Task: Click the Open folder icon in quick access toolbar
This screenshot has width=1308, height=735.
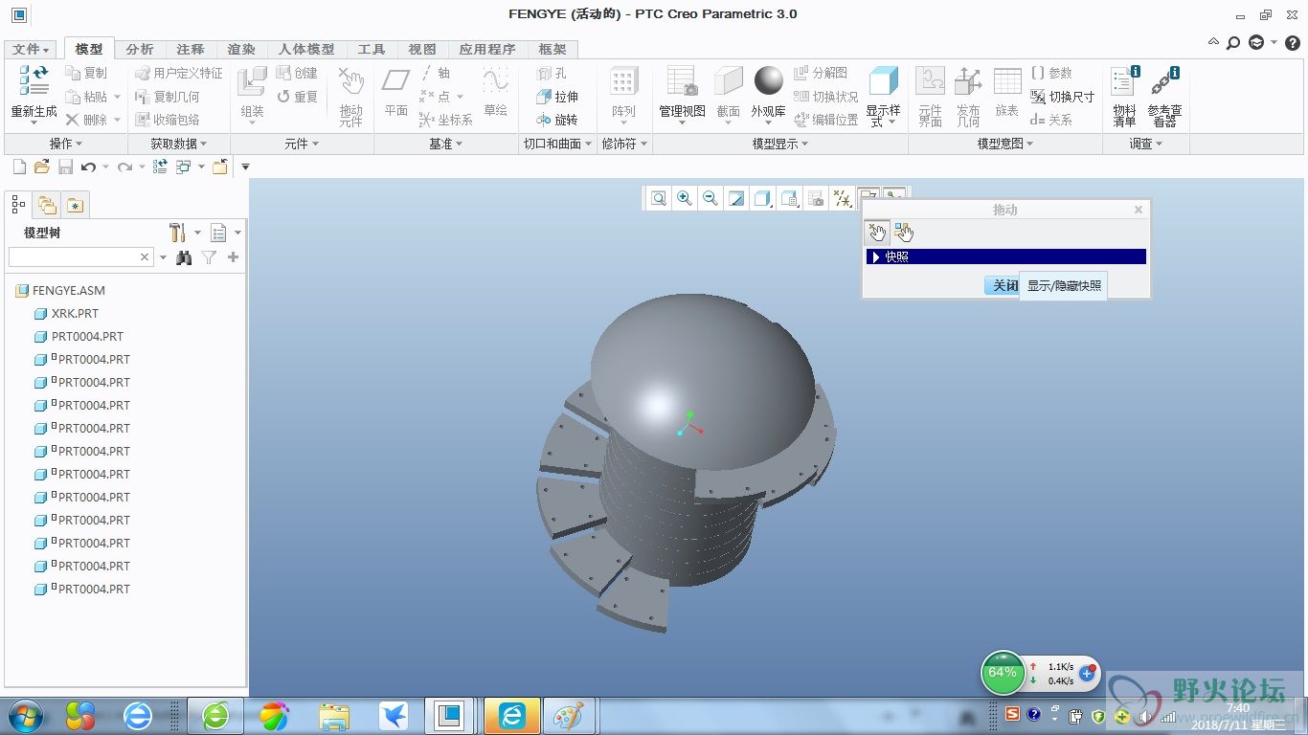Action: (41, 167)
